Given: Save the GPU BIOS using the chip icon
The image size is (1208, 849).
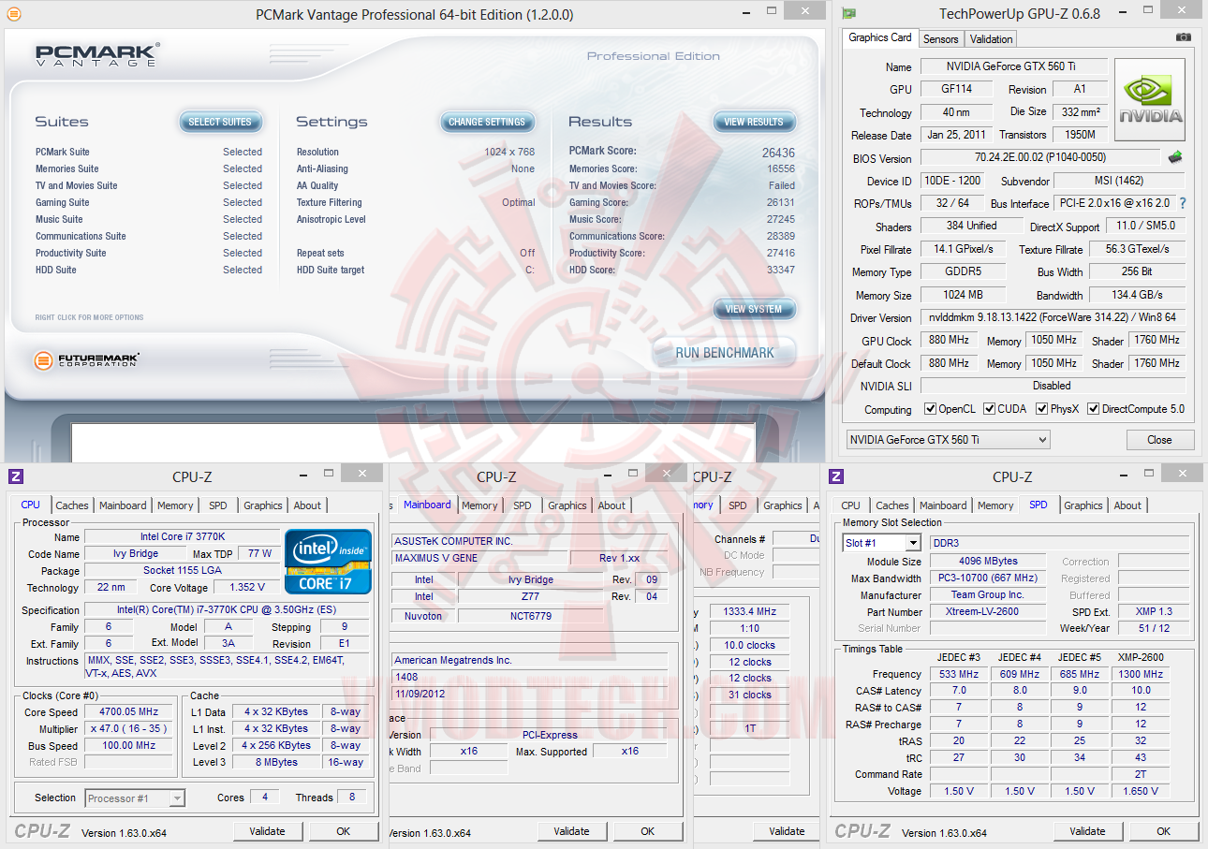Looking at the screenshot, I should pyautogui.click(x=1175, y=157).
